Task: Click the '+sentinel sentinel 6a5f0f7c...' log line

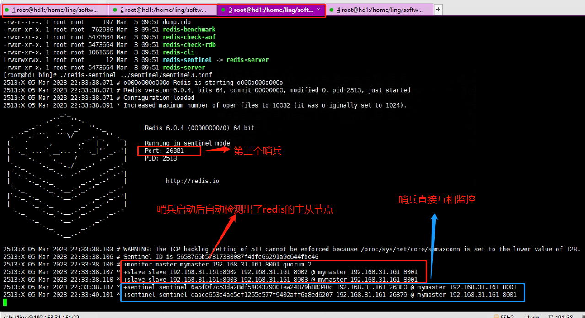Action: [320, 287]
